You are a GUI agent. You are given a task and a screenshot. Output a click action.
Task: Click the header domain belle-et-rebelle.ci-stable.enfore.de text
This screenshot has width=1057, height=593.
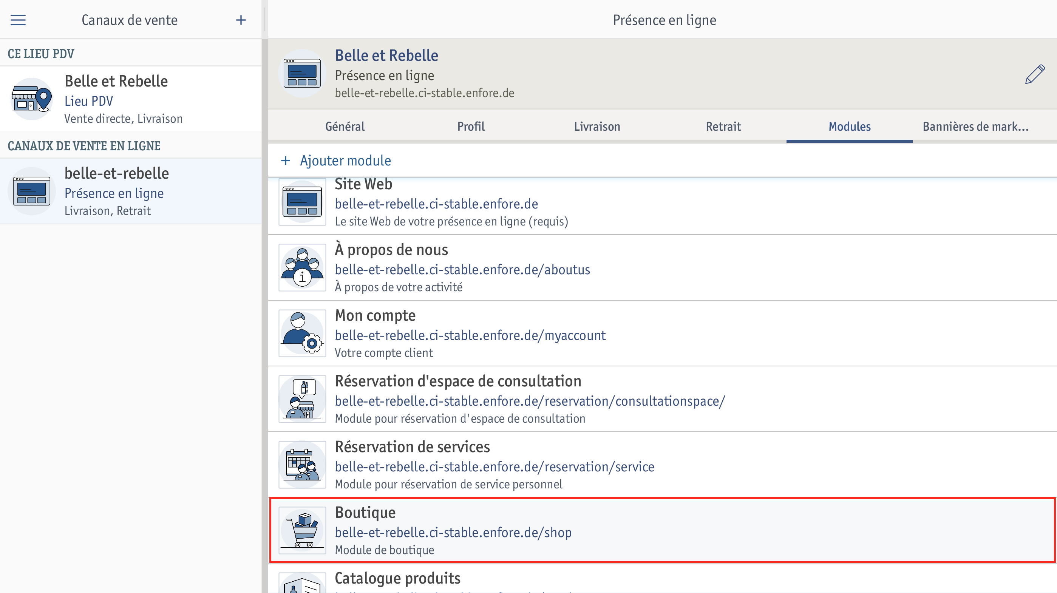tap(425, 93)
